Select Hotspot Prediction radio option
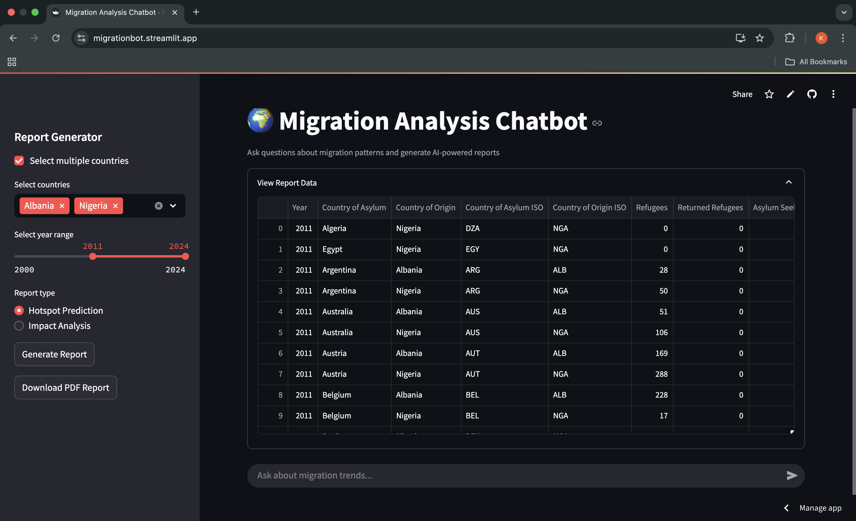Viewport: 856px width, 521px height. [x=19, y=310]
